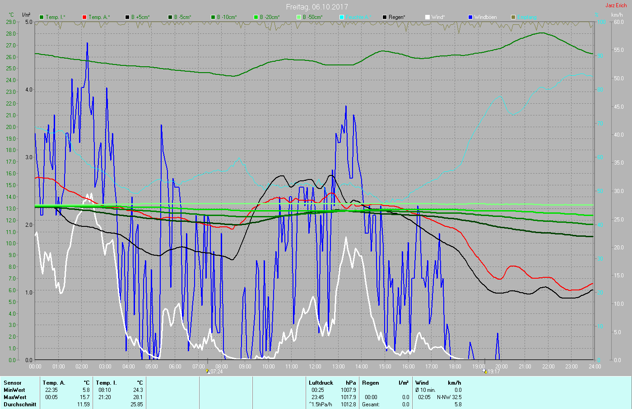632x409 pixels.
Task: Select the Regen legend label
Action: [x=397, y=17]
